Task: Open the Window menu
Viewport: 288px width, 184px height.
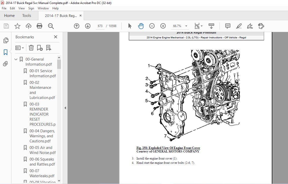Action: (43, 8)
